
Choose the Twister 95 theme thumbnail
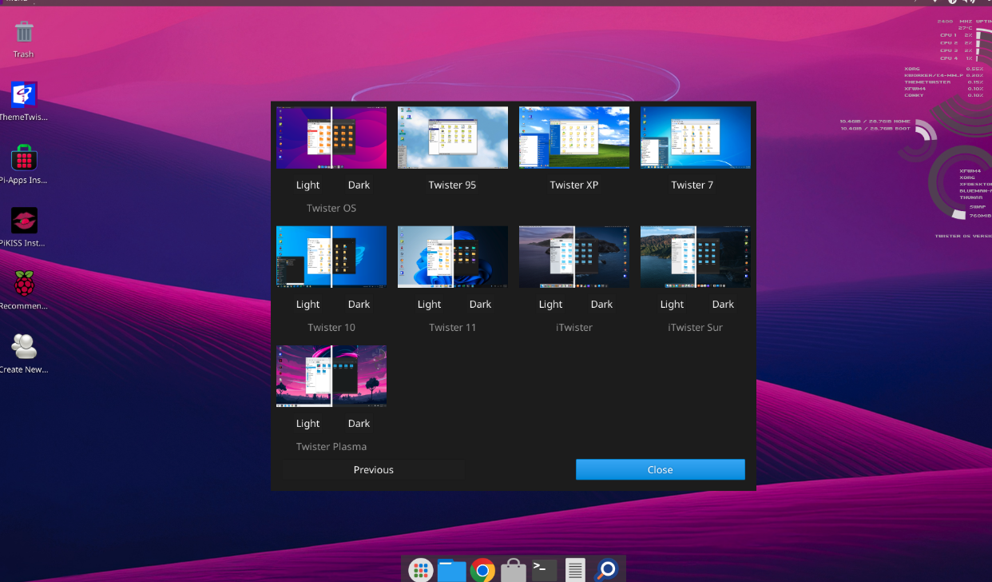click(x=453, y=138)
